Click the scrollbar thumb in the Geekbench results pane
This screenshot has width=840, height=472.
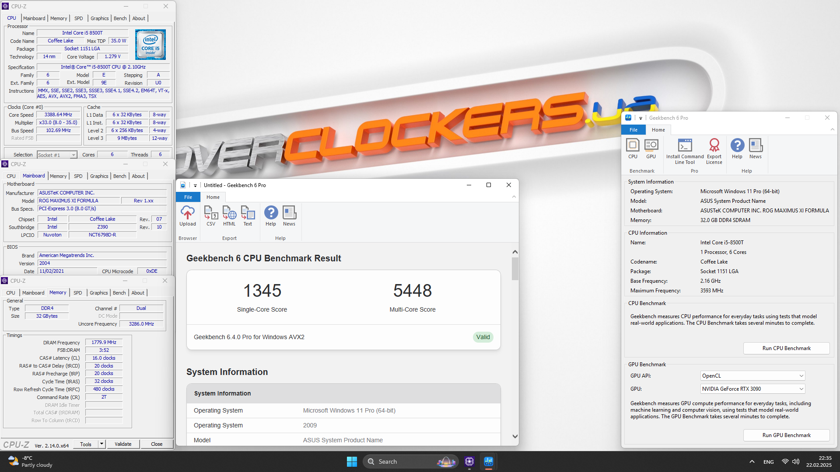pyautogui.click(x=515, y=268)
